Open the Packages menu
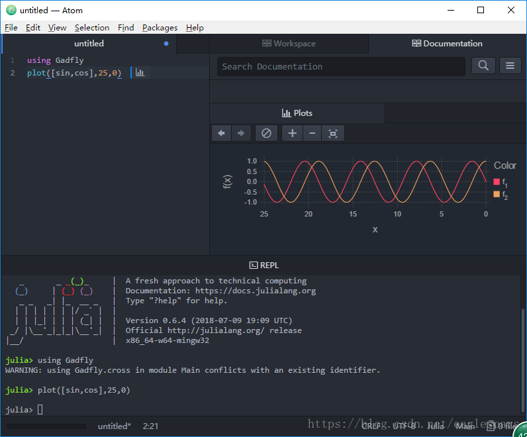Screen dimensions: 527x437 (x=160, y=28)
